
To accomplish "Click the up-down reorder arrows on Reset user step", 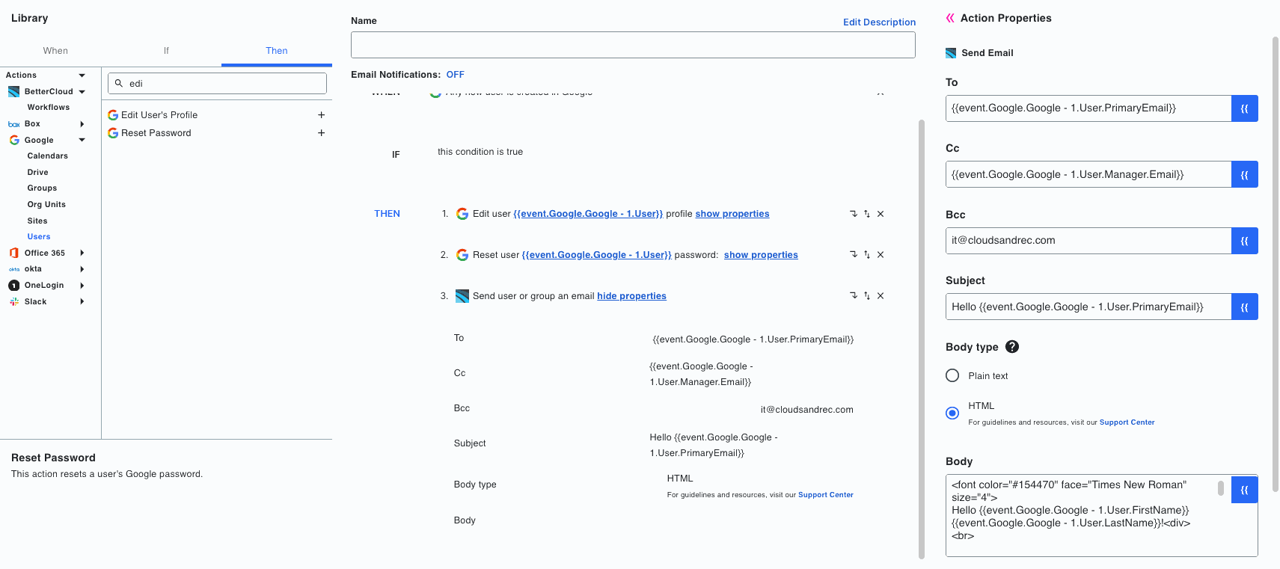I will [x=867, y=255].
